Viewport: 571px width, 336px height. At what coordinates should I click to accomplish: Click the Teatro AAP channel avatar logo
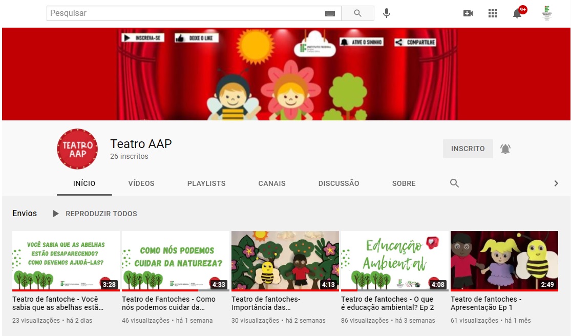pos(77,149)
